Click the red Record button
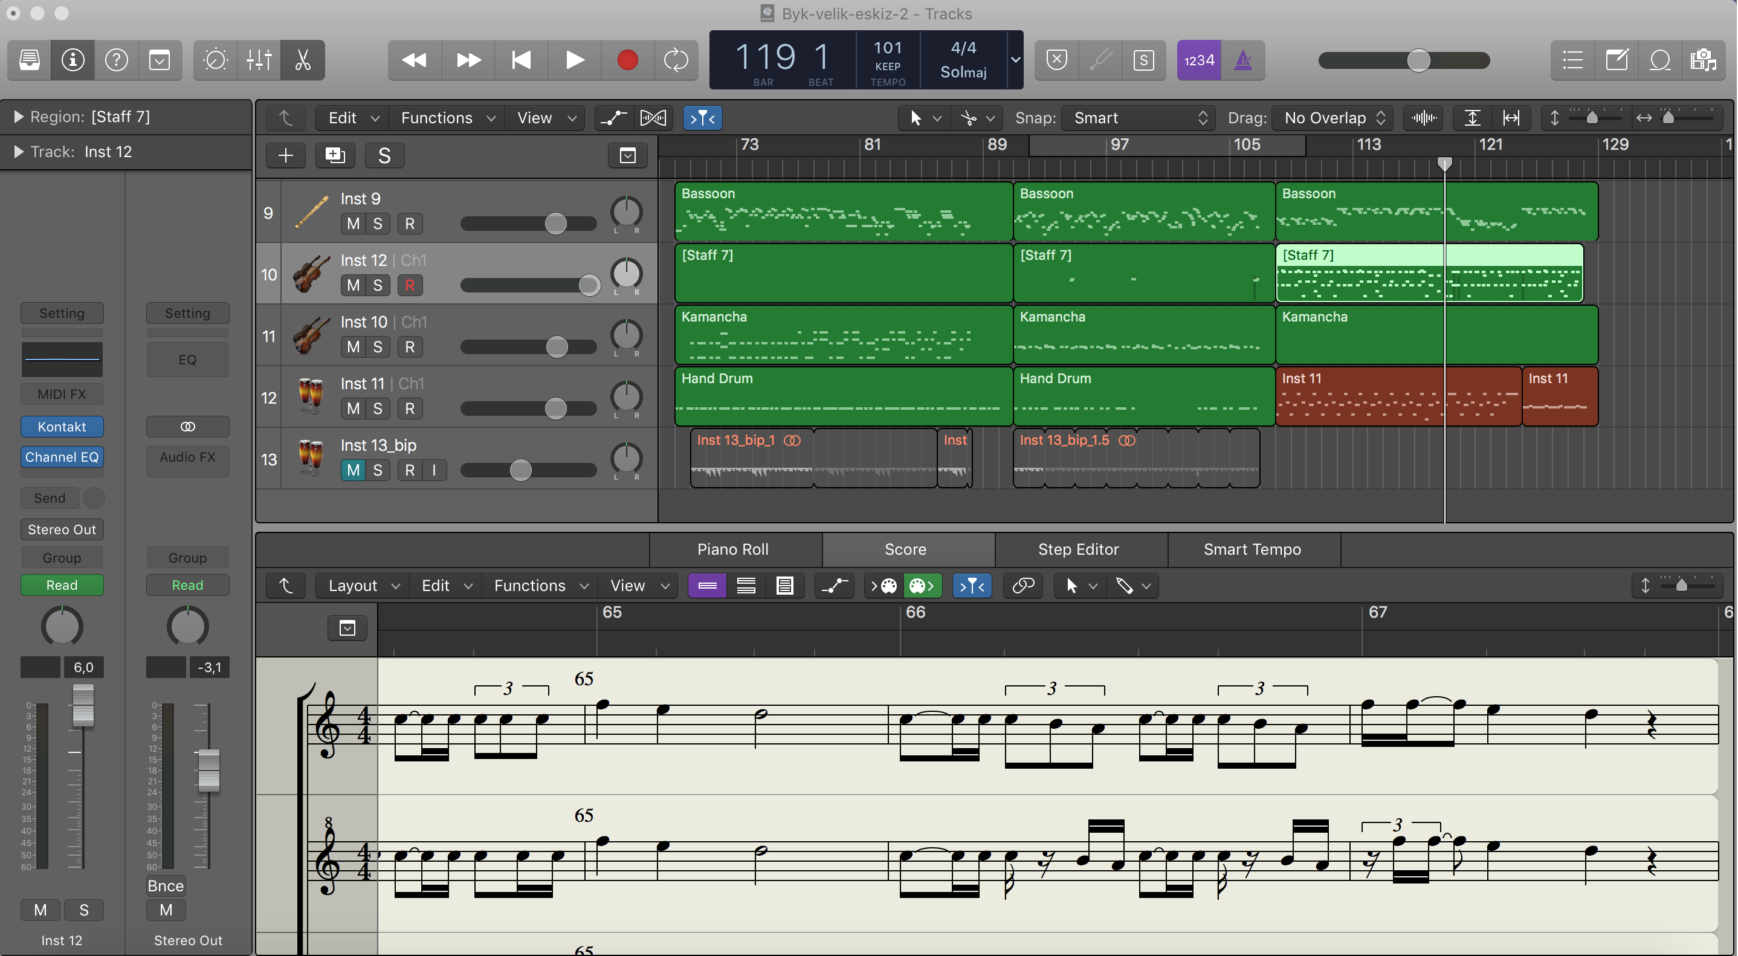Image resolution: width=1738 pixels, height=956 pixels. [627, 60]
